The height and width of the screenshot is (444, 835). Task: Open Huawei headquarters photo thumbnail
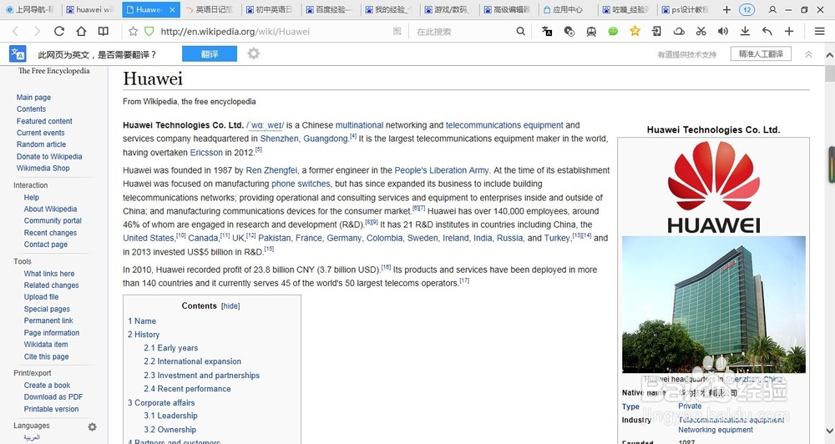[x=714, y=305]
